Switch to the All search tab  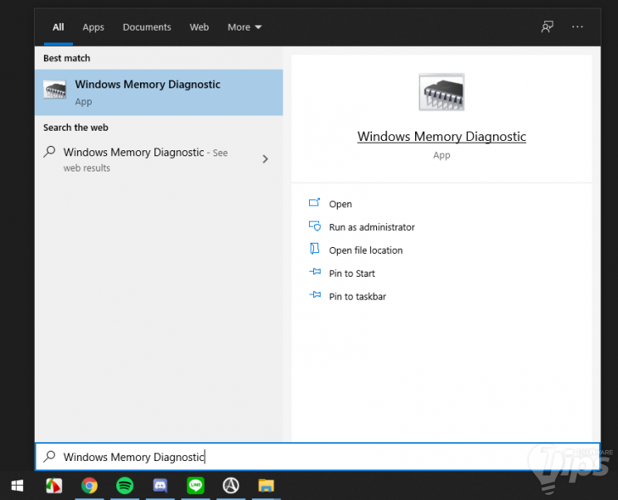(x=59, y=27)
